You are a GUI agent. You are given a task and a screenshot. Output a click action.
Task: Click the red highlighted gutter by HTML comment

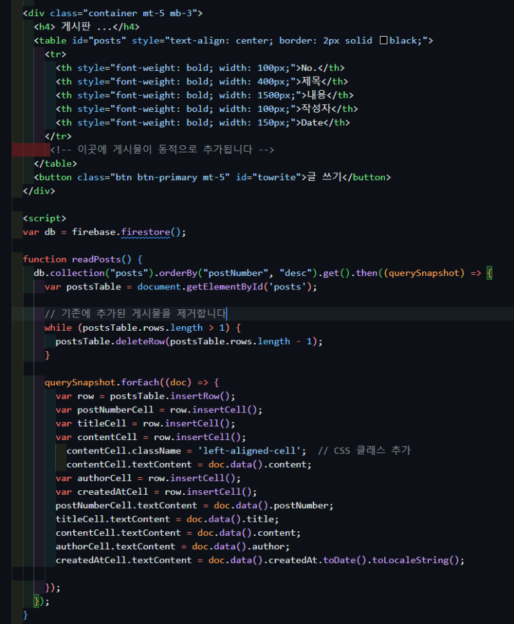(31, 150)
